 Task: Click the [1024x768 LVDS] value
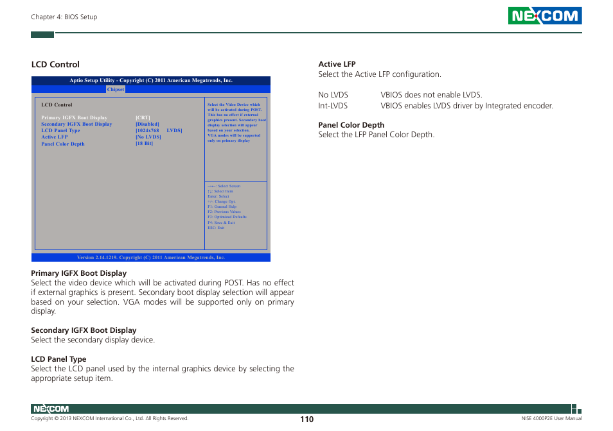159,130
